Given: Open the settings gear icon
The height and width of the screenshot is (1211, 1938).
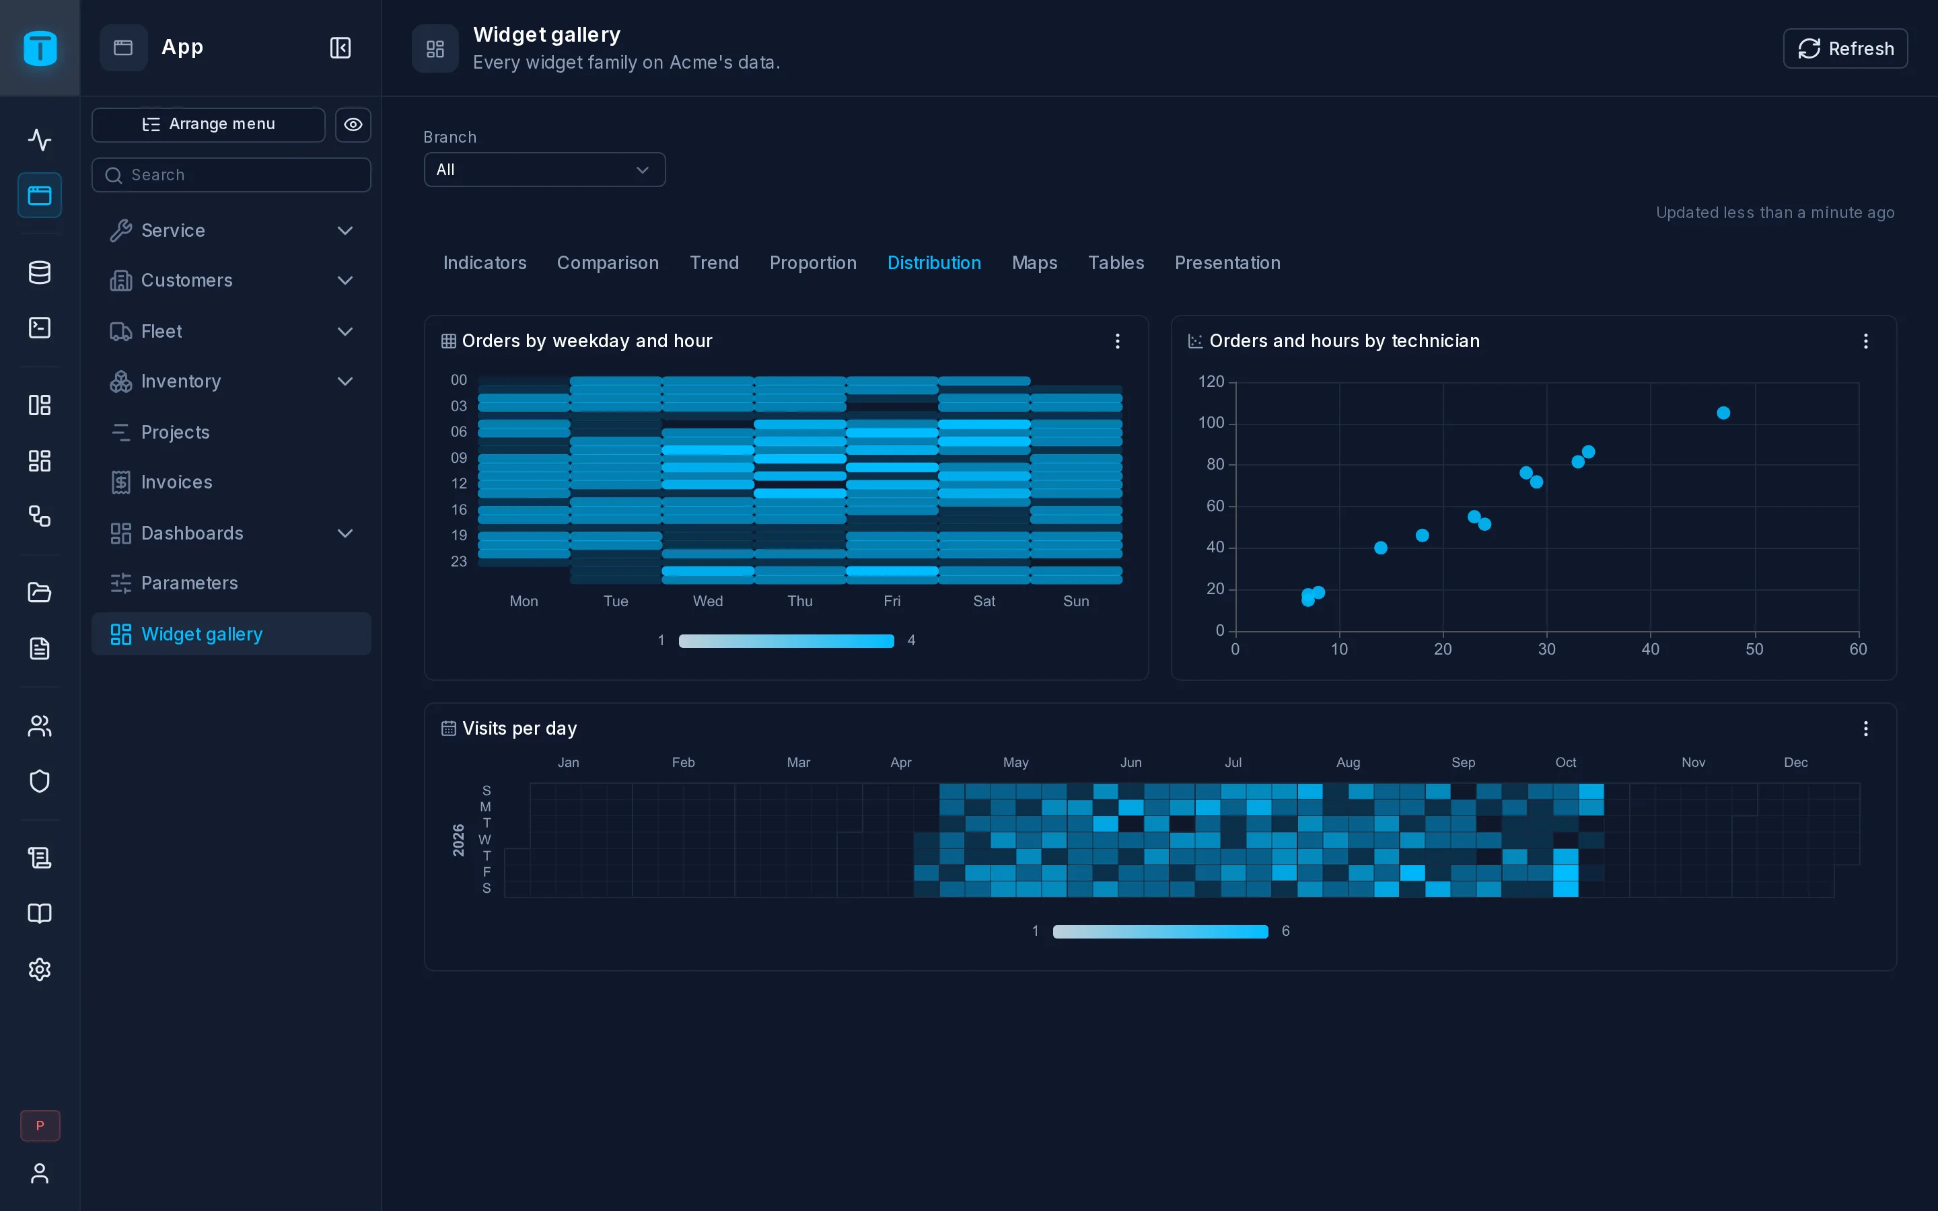Looking at the screenshot, I should (39, 969).
